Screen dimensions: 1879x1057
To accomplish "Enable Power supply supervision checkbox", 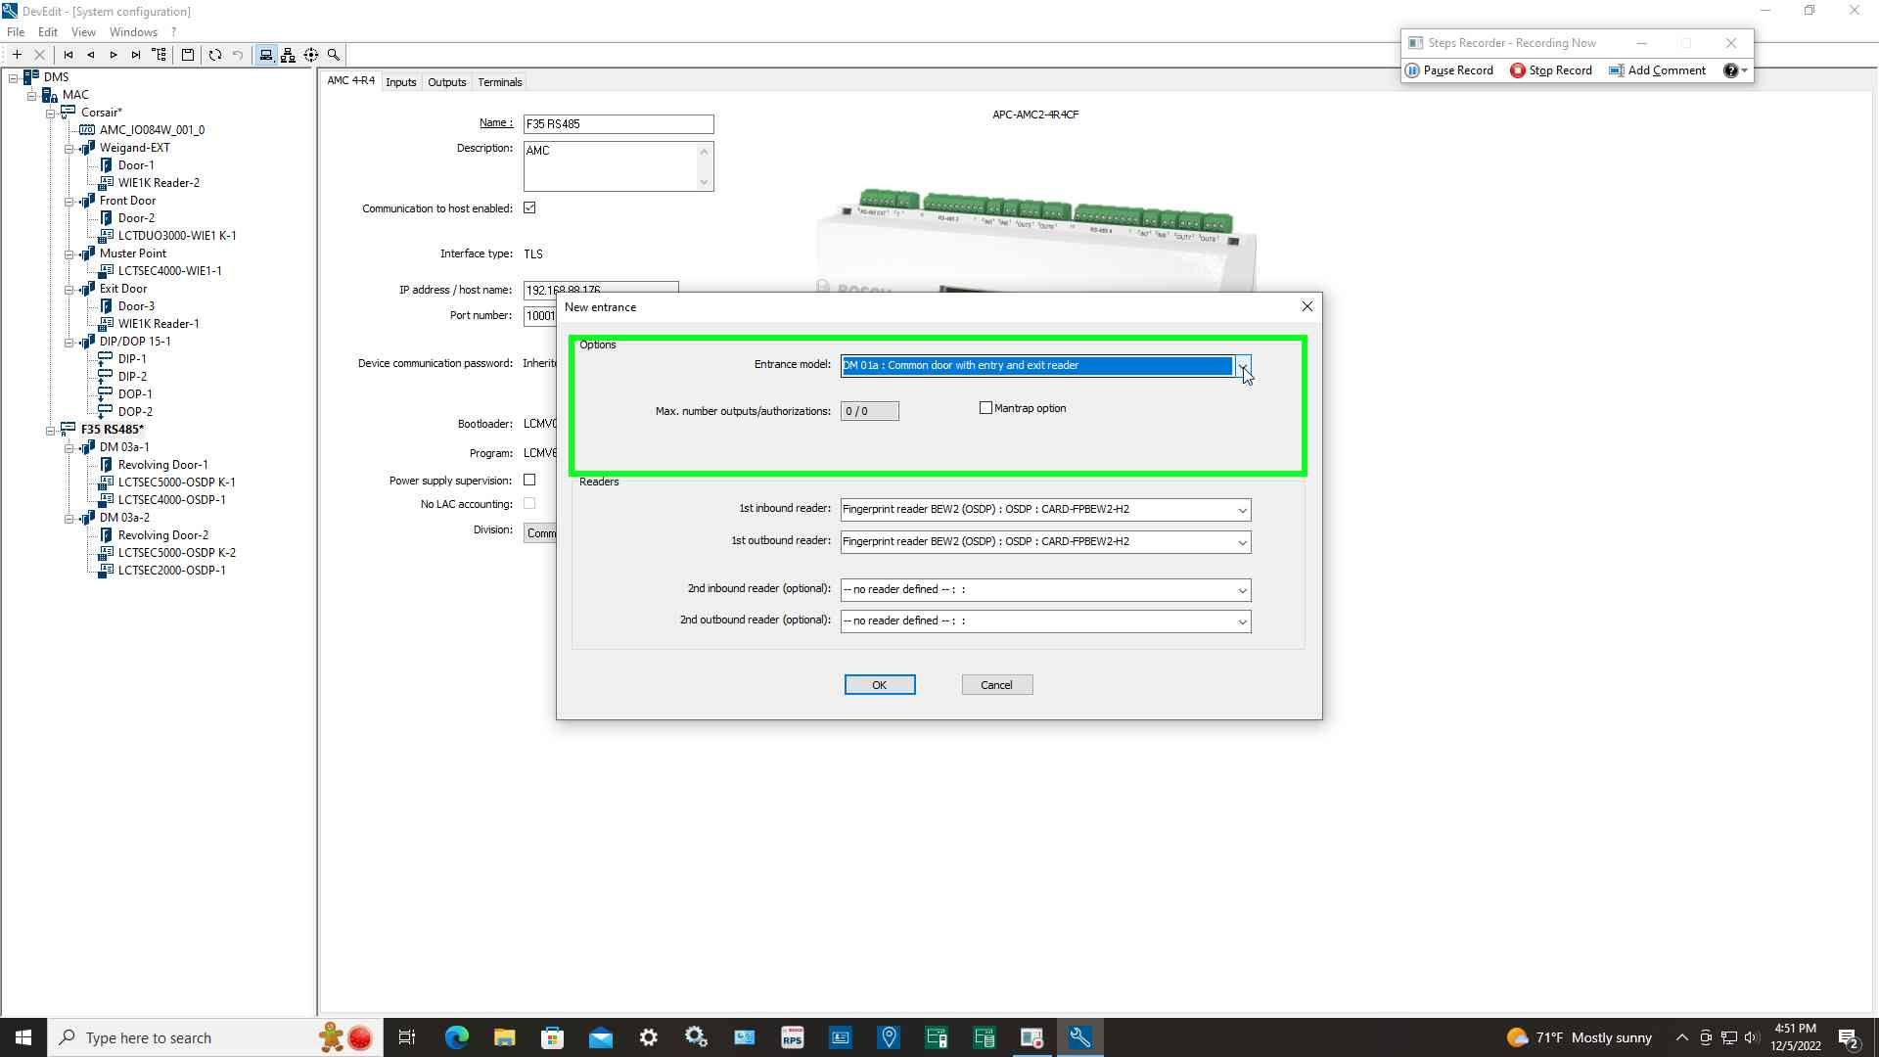I will [x=529, y=480].
